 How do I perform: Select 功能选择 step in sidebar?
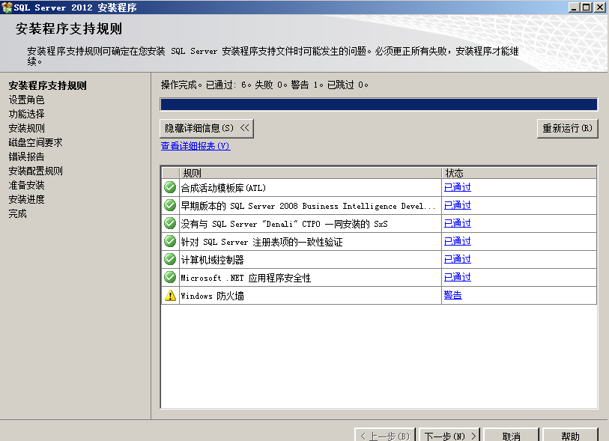point(26,114)
